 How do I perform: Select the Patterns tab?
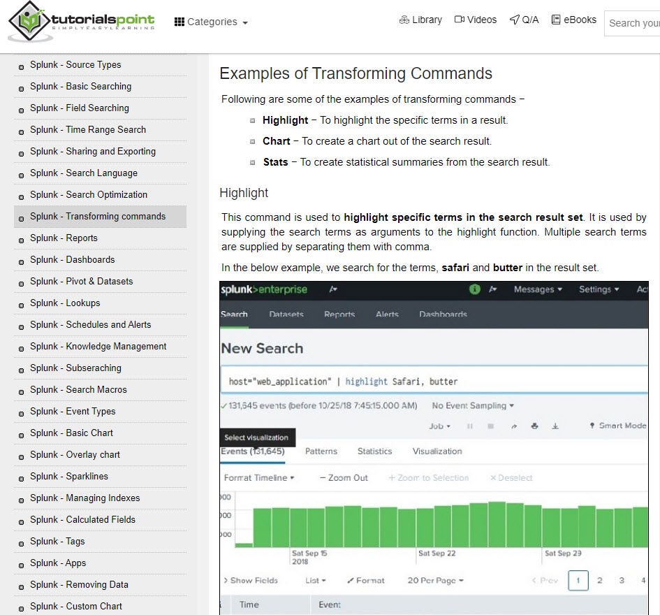click(321, 451)
